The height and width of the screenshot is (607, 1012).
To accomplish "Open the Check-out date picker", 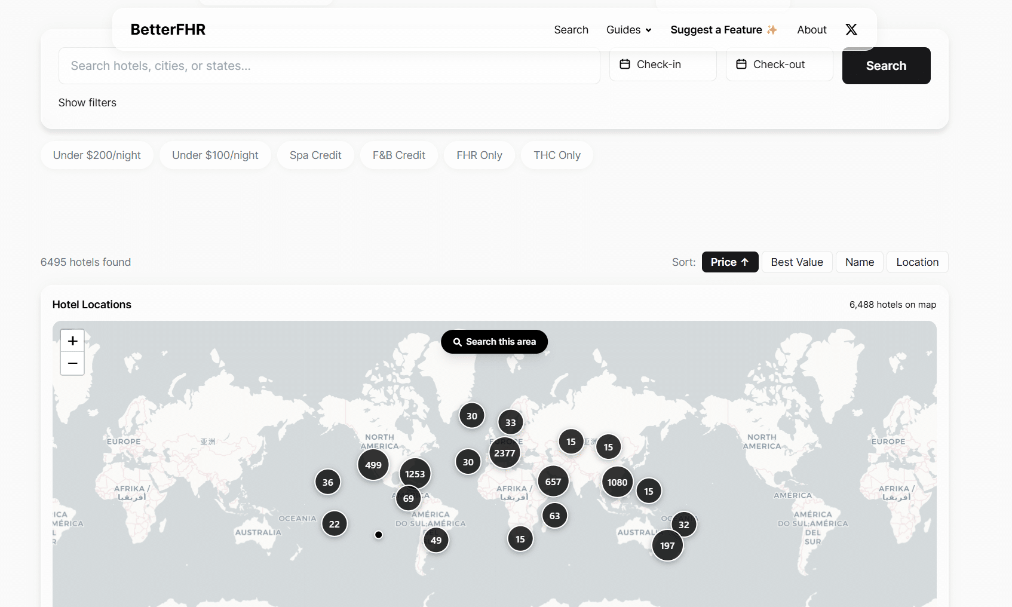I will tap(779, 65).
